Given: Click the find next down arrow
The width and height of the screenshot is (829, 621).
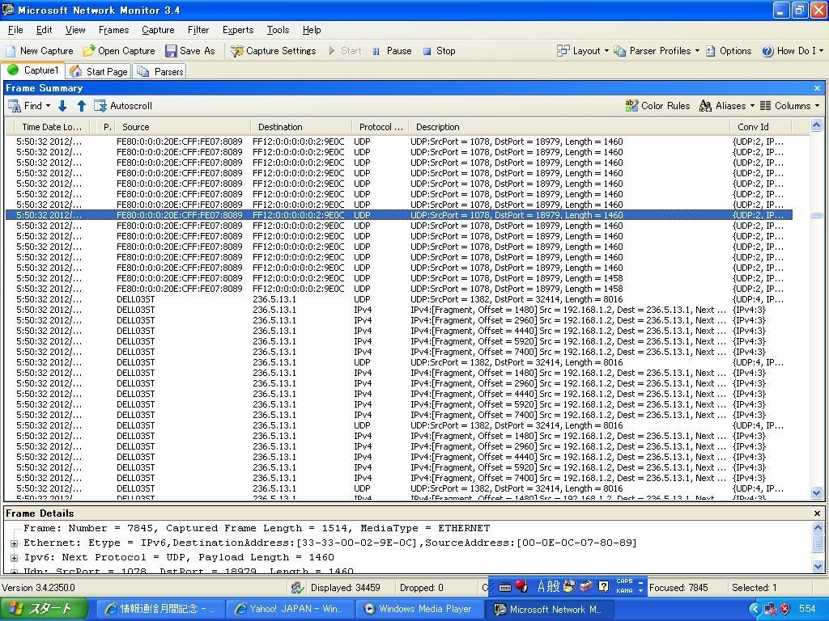Looking at the screenshot, I should coord(62,106).
